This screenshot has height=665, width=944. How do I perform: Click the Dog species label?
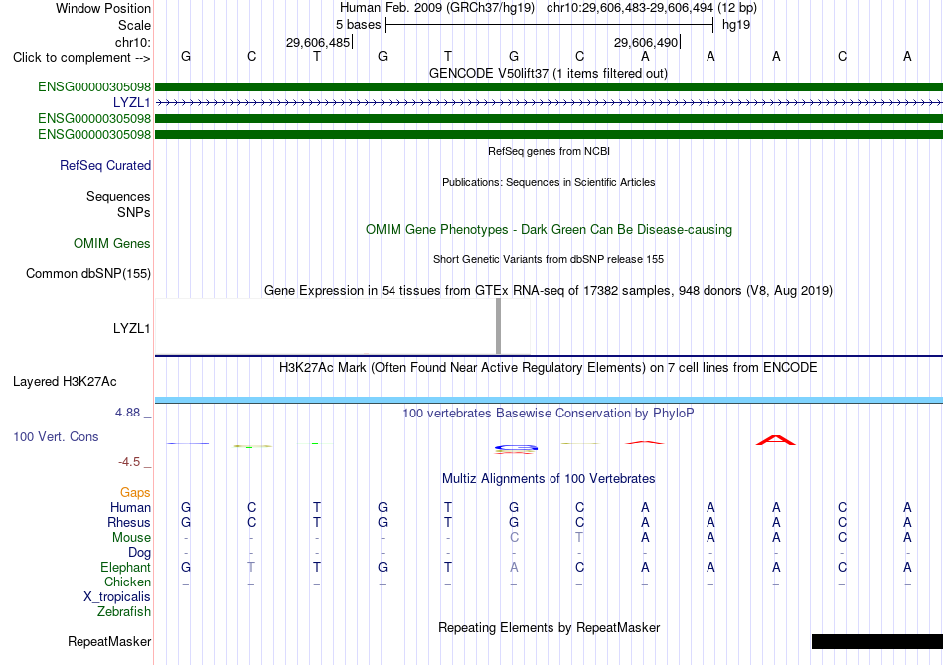click(139, 553)
